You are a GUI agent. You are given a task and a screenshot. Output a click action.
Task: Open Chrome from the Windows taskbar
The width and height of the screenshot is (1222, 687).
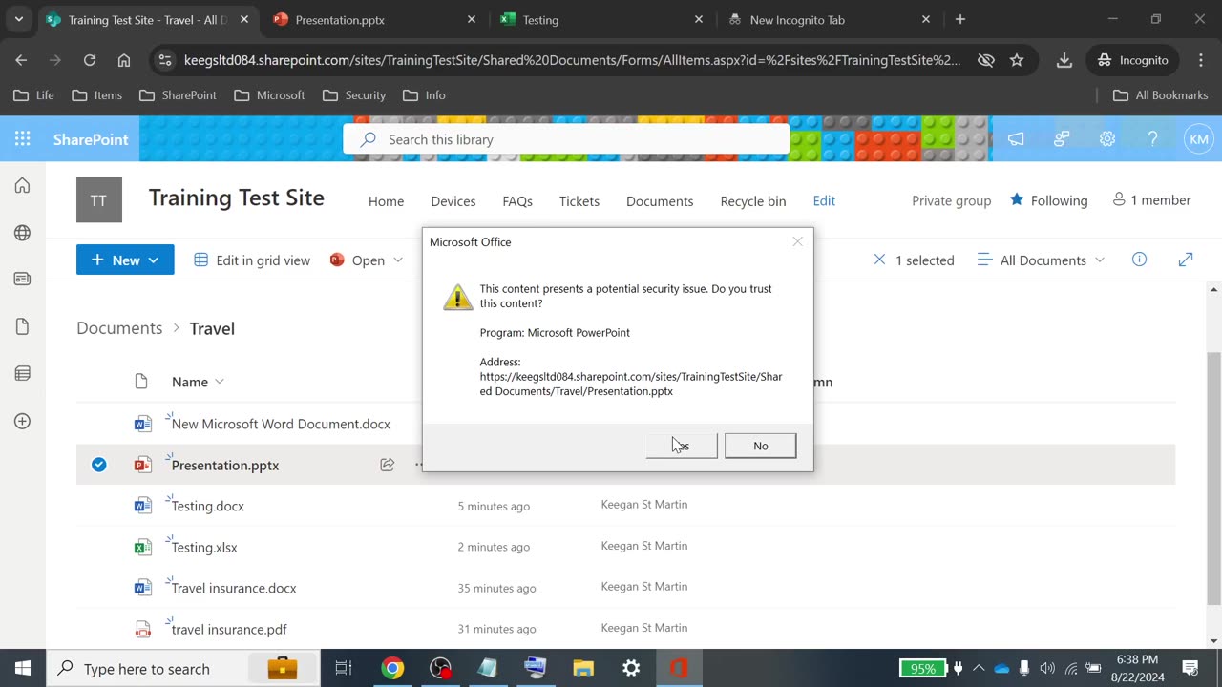click(392, 668)
